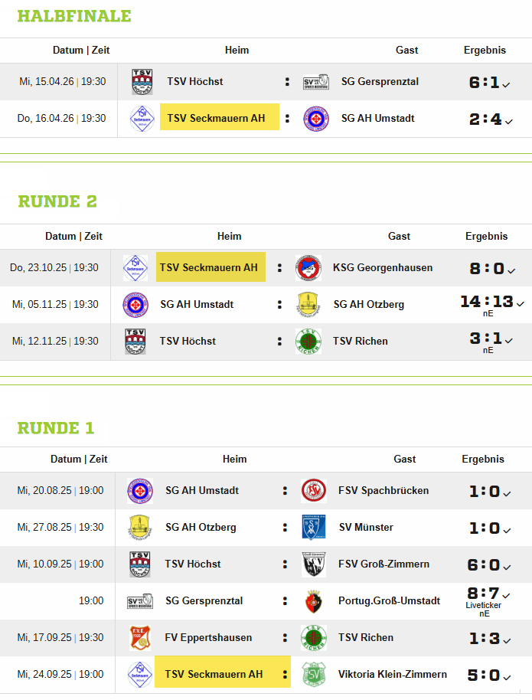
Task: Click KSG Georgenhausen club crest
Action: pos(308,268)
